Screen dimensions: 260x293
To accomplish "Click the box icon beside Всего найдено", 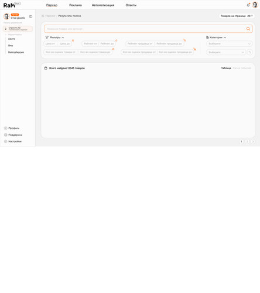I will 46,68.
